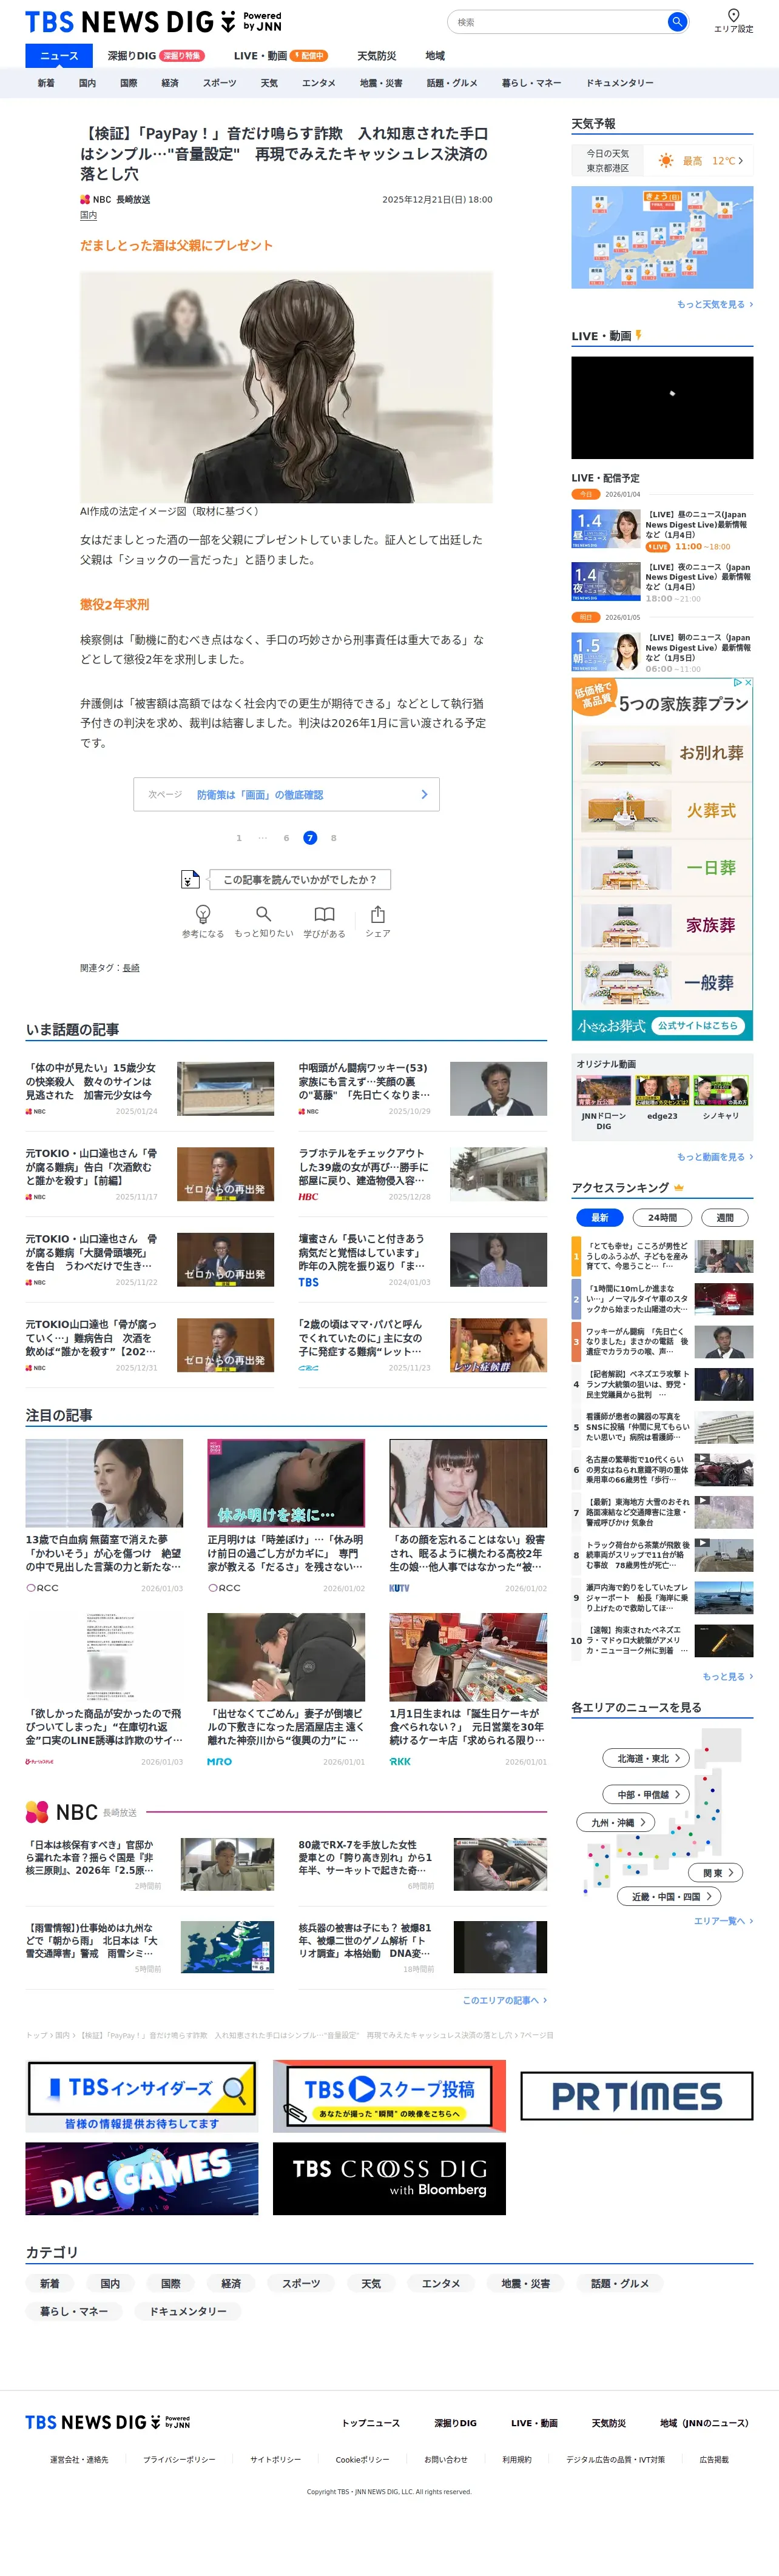Expand 九州・沖縄 area news
Image resolution: width=779 pixels, height=2576 pixels.
(x=616, y=1822)
